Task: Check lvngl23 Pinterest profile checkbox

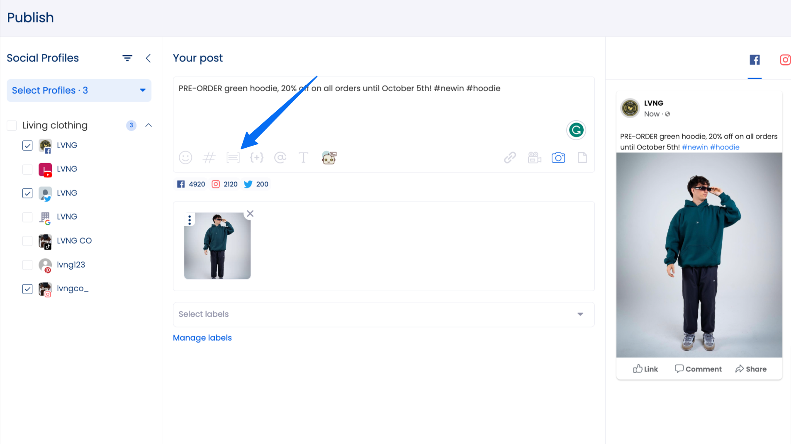Action: click(27, 265)
